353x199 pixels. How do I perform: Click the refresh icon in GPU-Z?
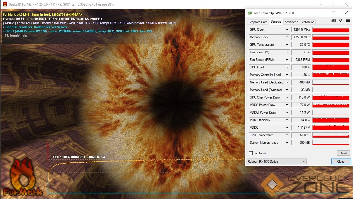(x=341, y=20)
